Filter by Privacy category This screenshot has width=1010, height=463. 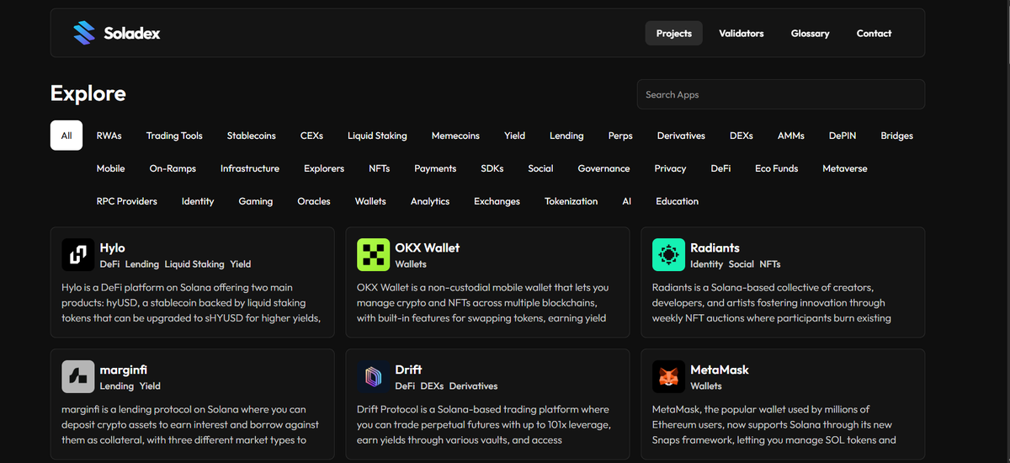pyautogui.click(x=670, y=168)
